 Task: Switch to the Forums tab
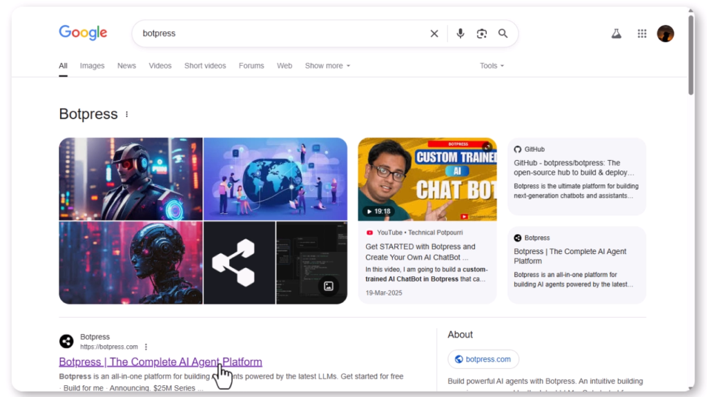click(251, 66)
